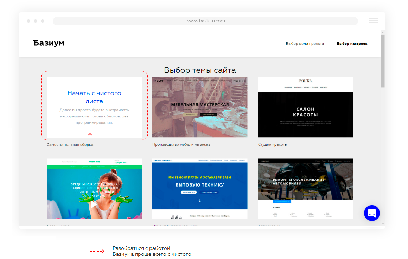Go to Выбор цели проекта step
This screenshot has height=259, width=408.
coord(305,44)
